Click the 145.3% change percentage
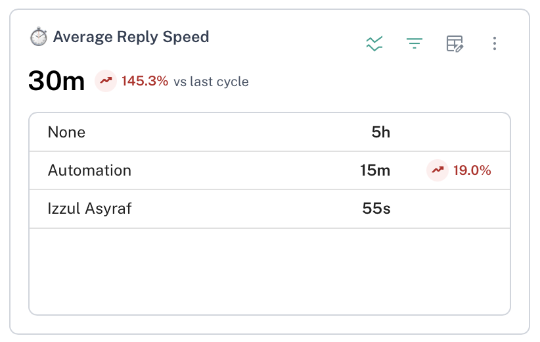The height and width of the screenshot is (342, 540). tap(145, 82)
